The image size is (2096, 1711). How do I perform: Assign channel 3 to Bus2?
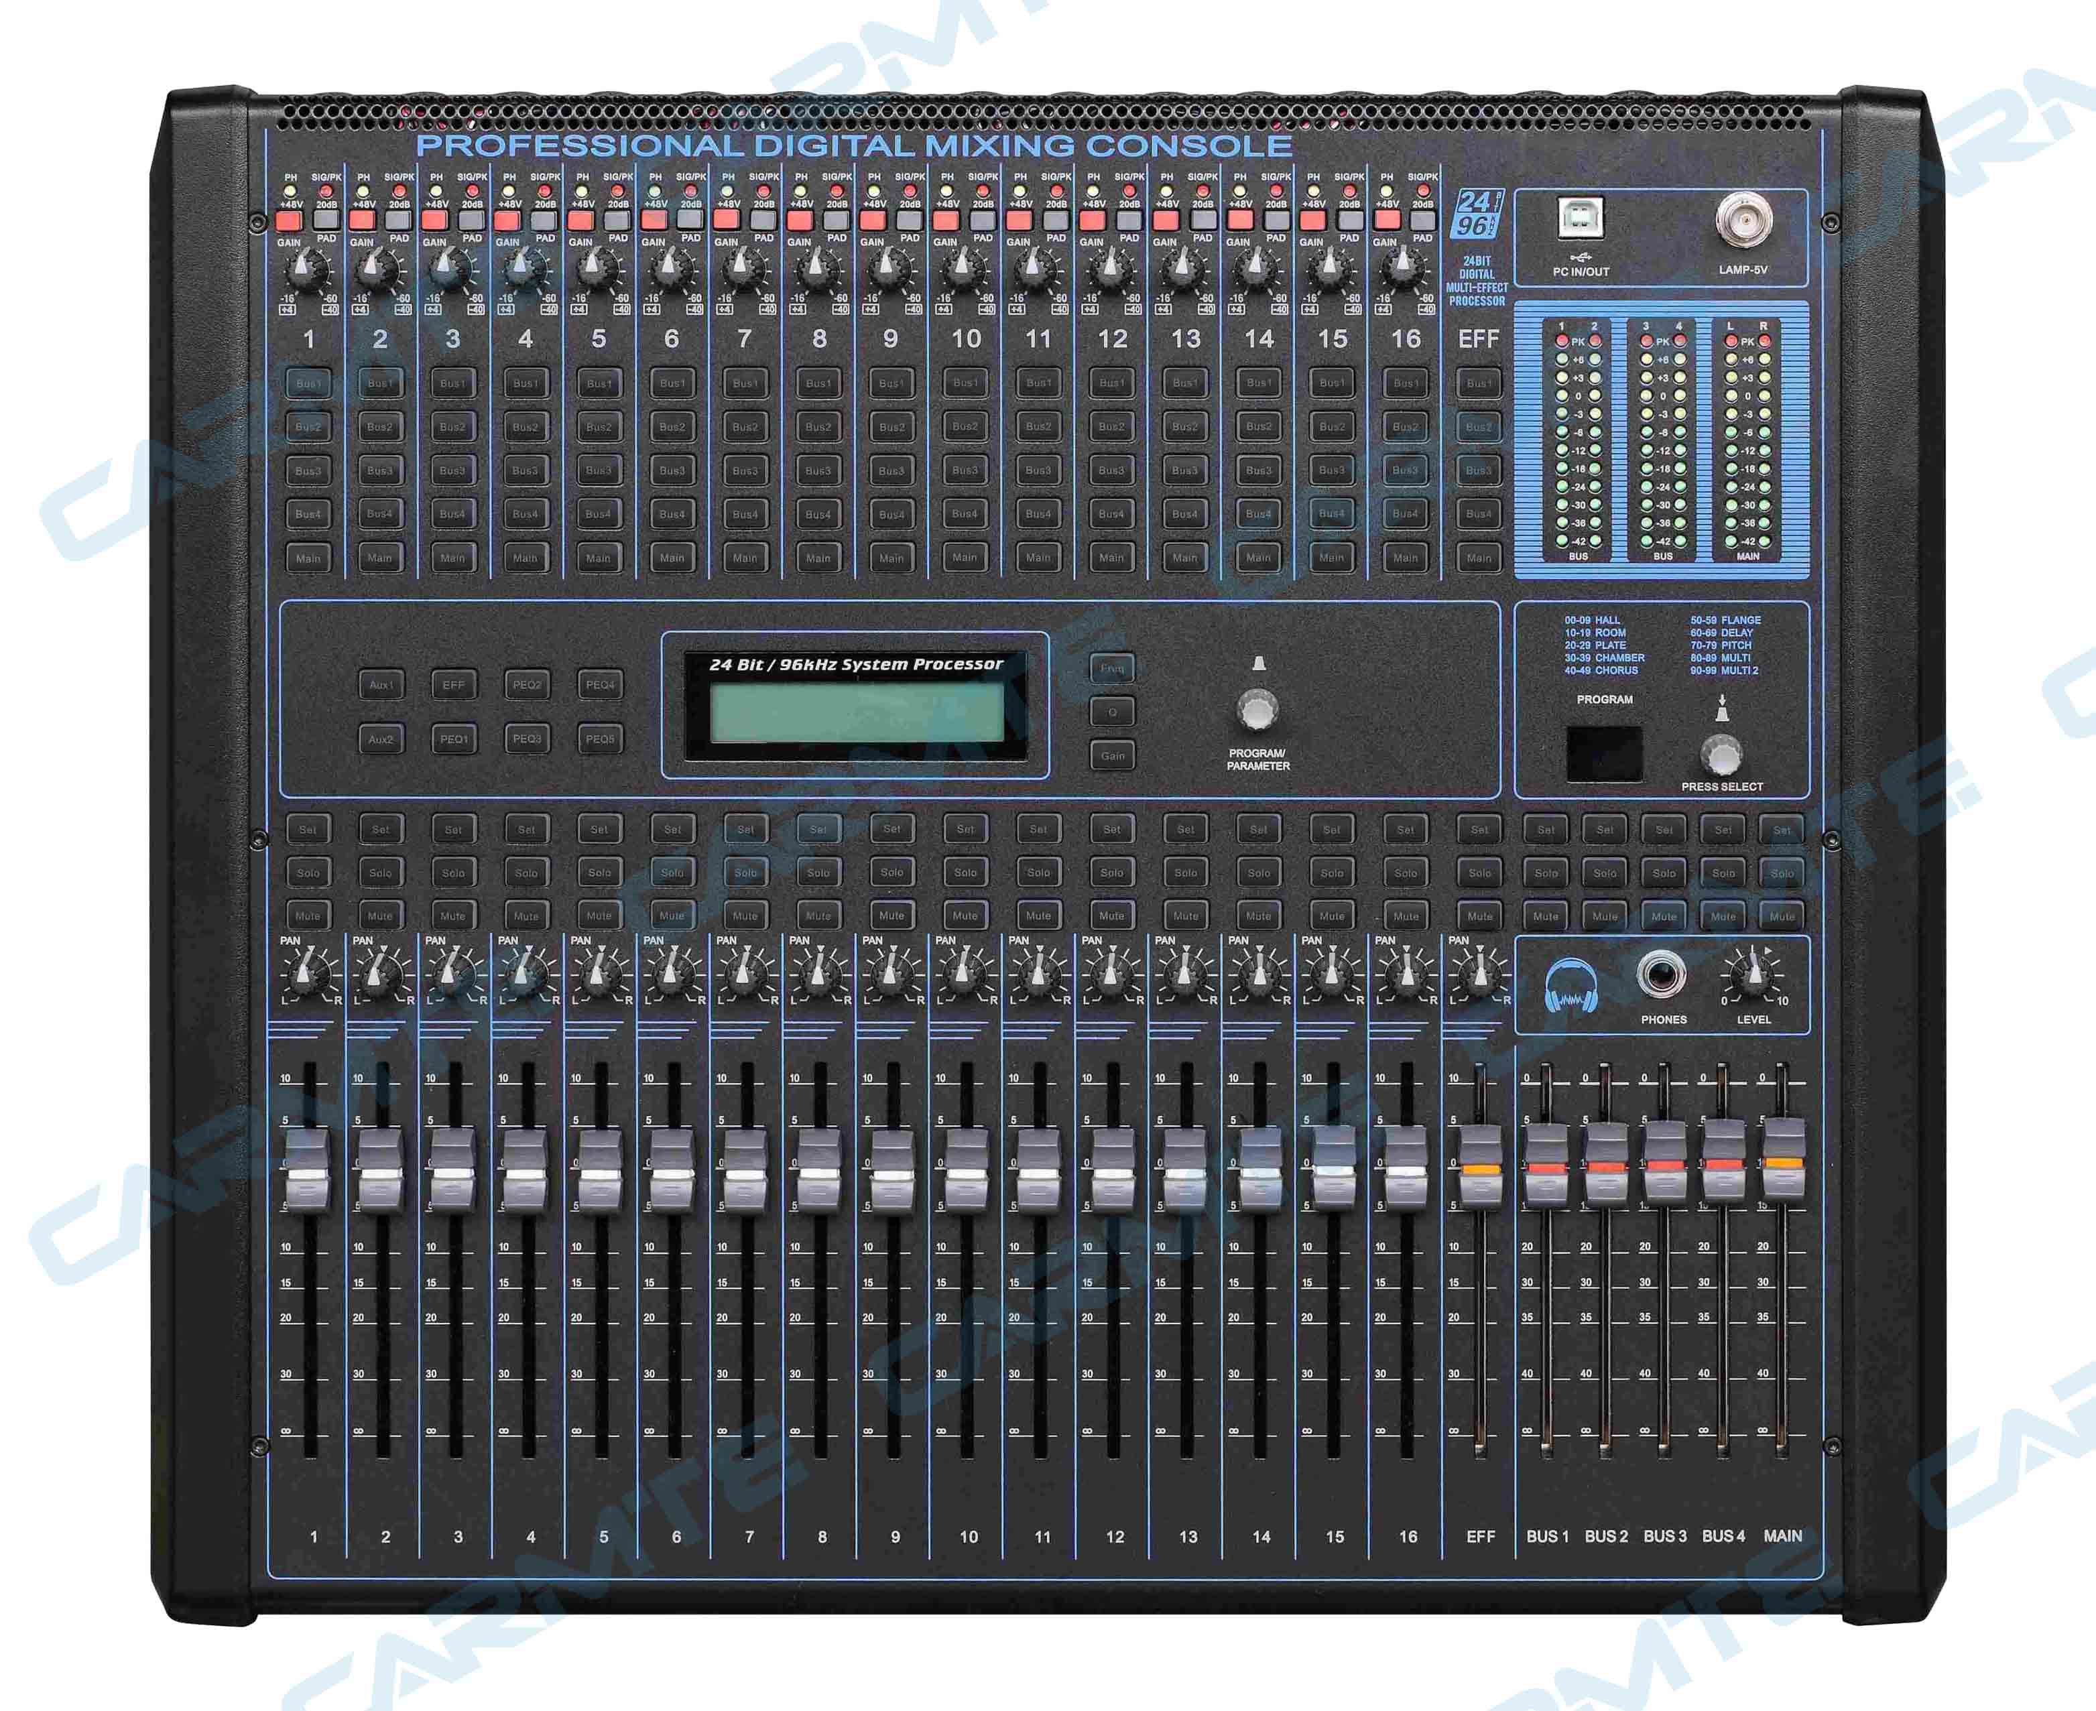point(452,427)
